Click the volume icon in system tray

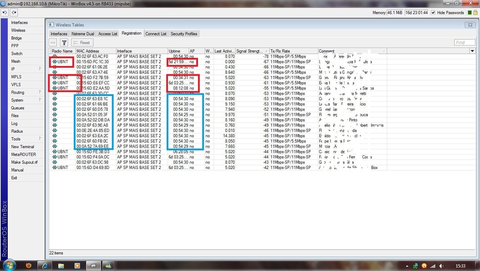442,266
